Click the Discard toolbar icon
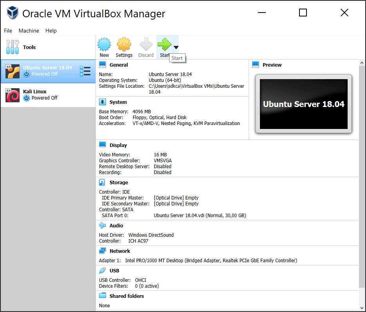Screen dimensions: 366x312 [x=146, y=44]
